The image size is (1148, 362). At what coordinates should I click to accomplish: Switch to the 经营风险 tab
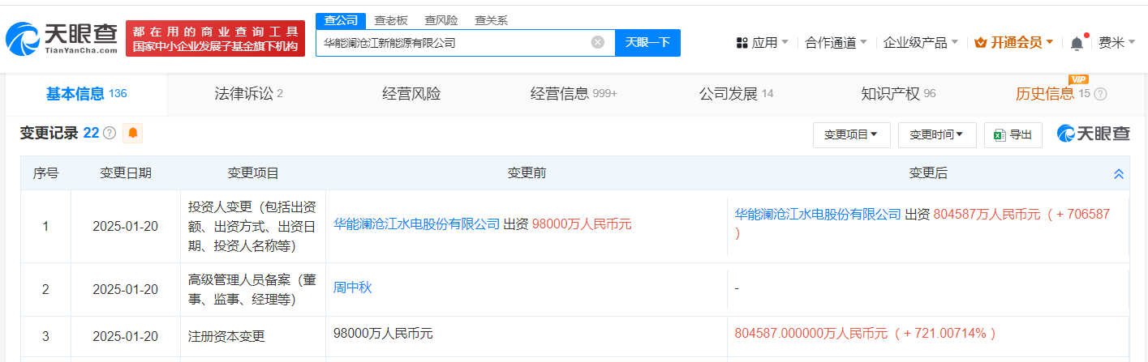click(x=411, y=94)
